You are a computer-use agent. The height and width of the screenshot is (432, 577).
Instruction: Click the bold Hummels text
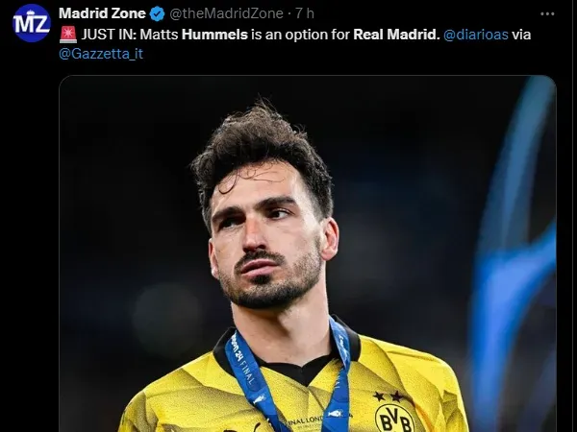coord(214,35)
